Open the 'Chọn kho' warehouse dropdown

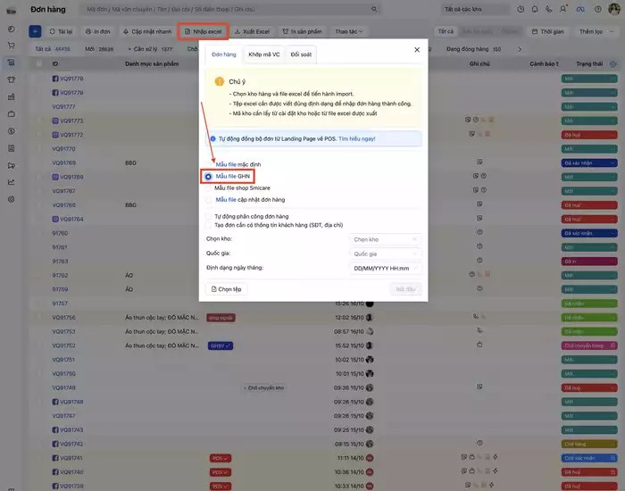[x=385, y=239]
